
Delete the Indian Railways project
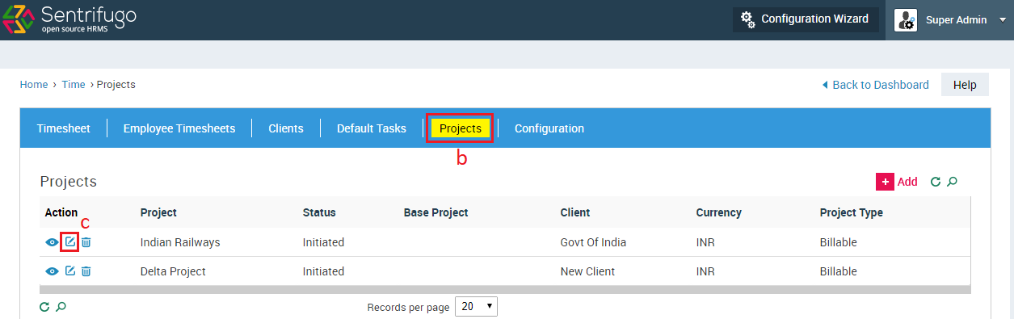[x=86, y=242]
